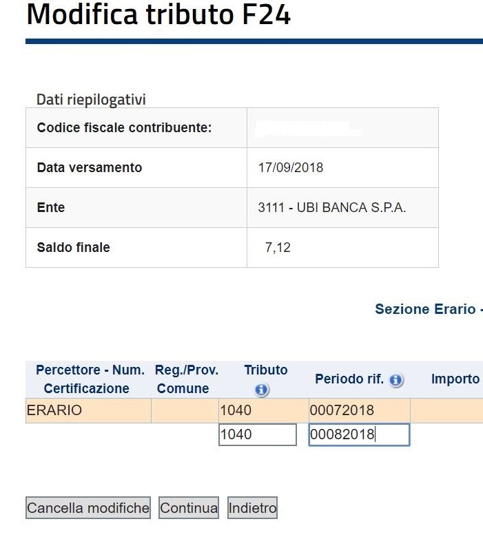483x559 pixels.
Task: Click the Importo column header
Action: (x=455, y=379)
